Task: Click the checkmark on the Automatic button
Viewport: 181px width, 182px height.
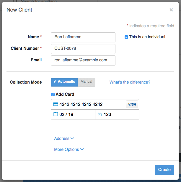Action: click(x=55, y=81)
